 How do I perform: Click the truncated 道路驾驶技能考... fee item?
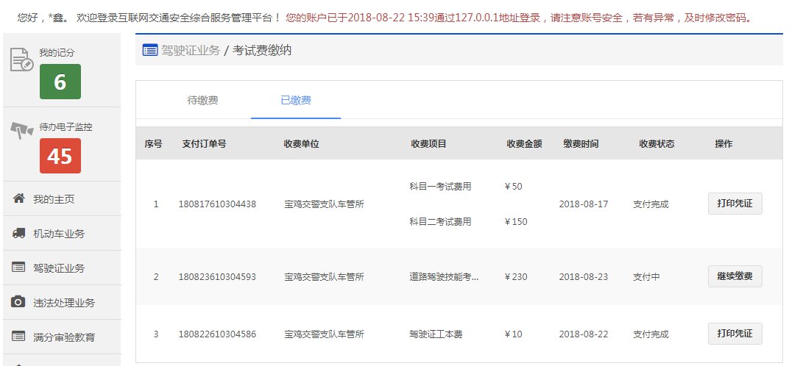pyautogui.click(x=444, y=277)
